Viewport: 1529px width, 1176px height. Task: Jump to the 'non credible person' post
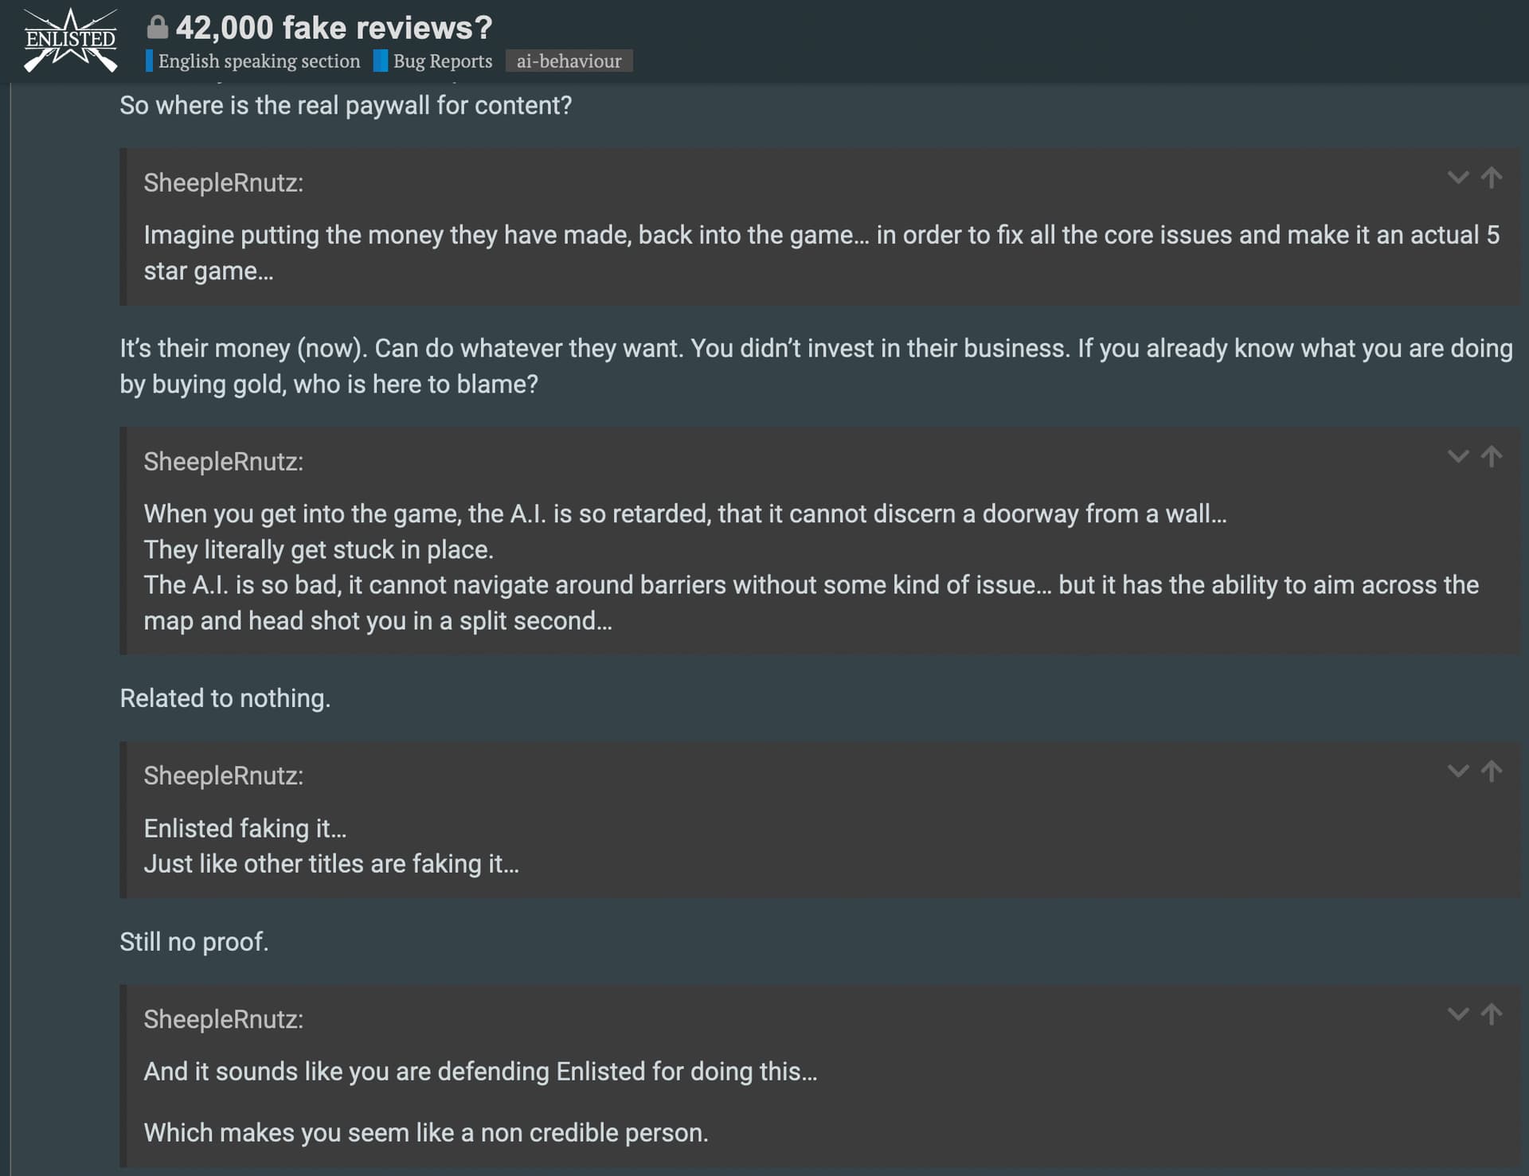(1492, 1014)
